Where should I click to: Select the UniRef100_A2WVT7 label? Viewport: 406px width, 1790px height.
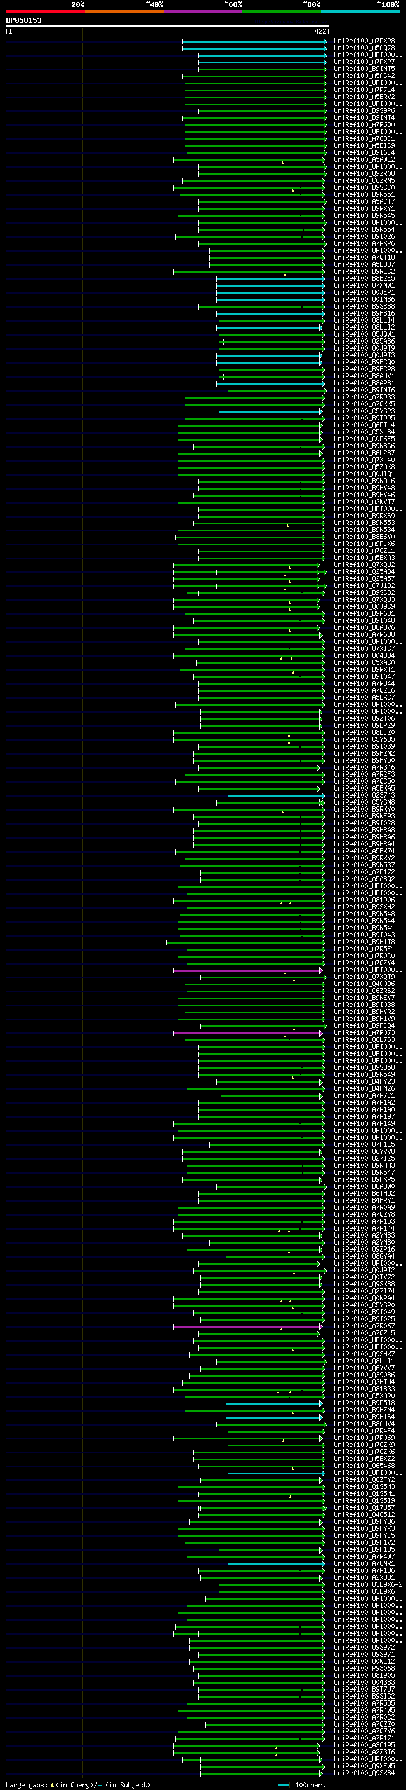tap(364, 502)
